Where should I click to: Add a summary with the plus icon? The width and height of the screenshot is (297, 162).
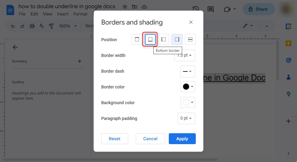point(79,61)
